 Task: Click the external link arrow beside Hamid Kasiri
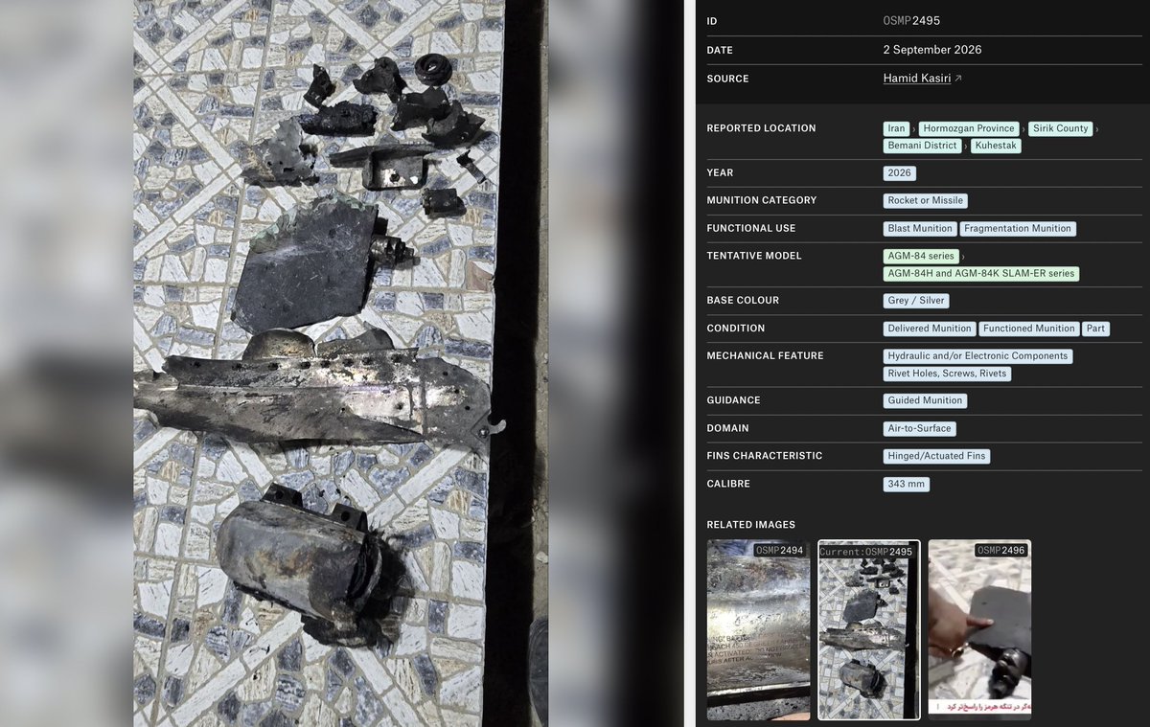[958, 79]
